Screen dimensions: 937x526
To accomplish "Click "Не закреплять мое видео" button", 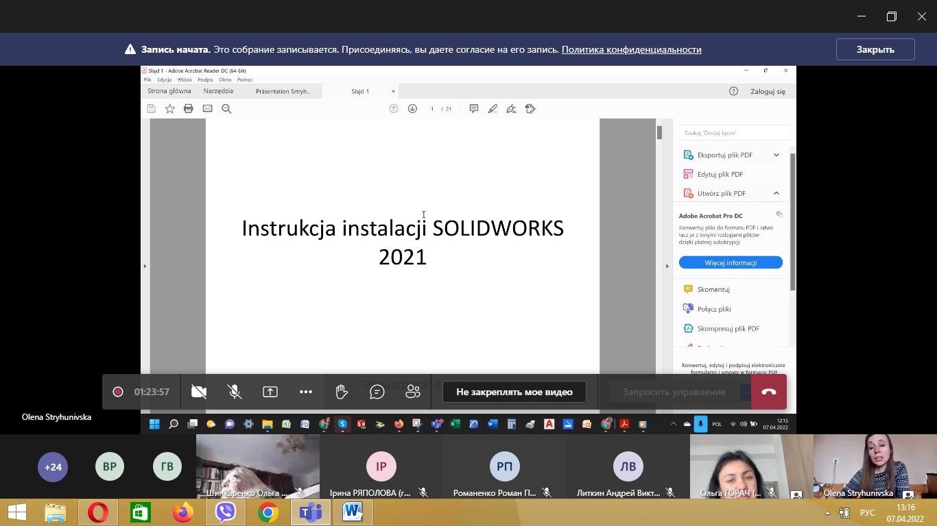I will click(514, 392).
